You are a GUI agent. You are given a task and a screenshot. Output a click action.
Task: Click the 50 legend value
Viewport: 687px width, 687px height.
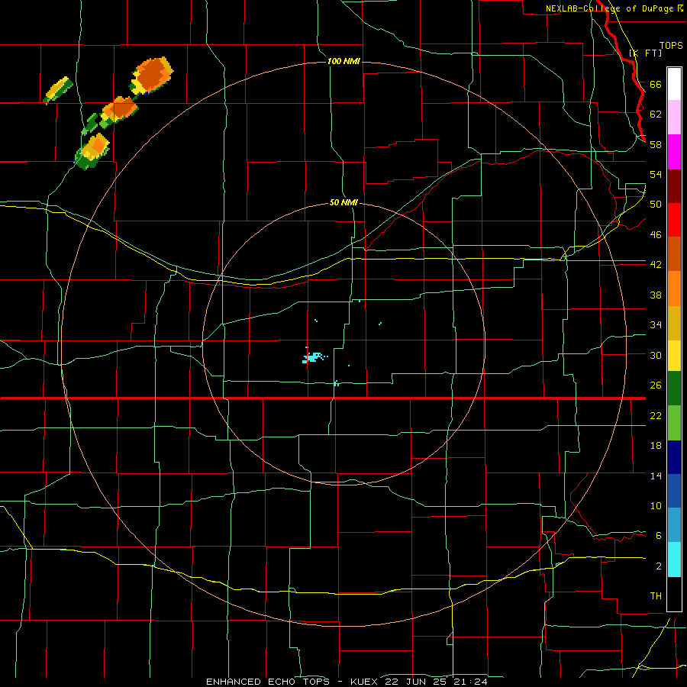click(x=656, y=205)
